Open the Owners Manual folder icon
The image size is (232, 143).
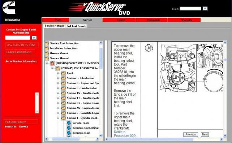click(x=47, y=53)
